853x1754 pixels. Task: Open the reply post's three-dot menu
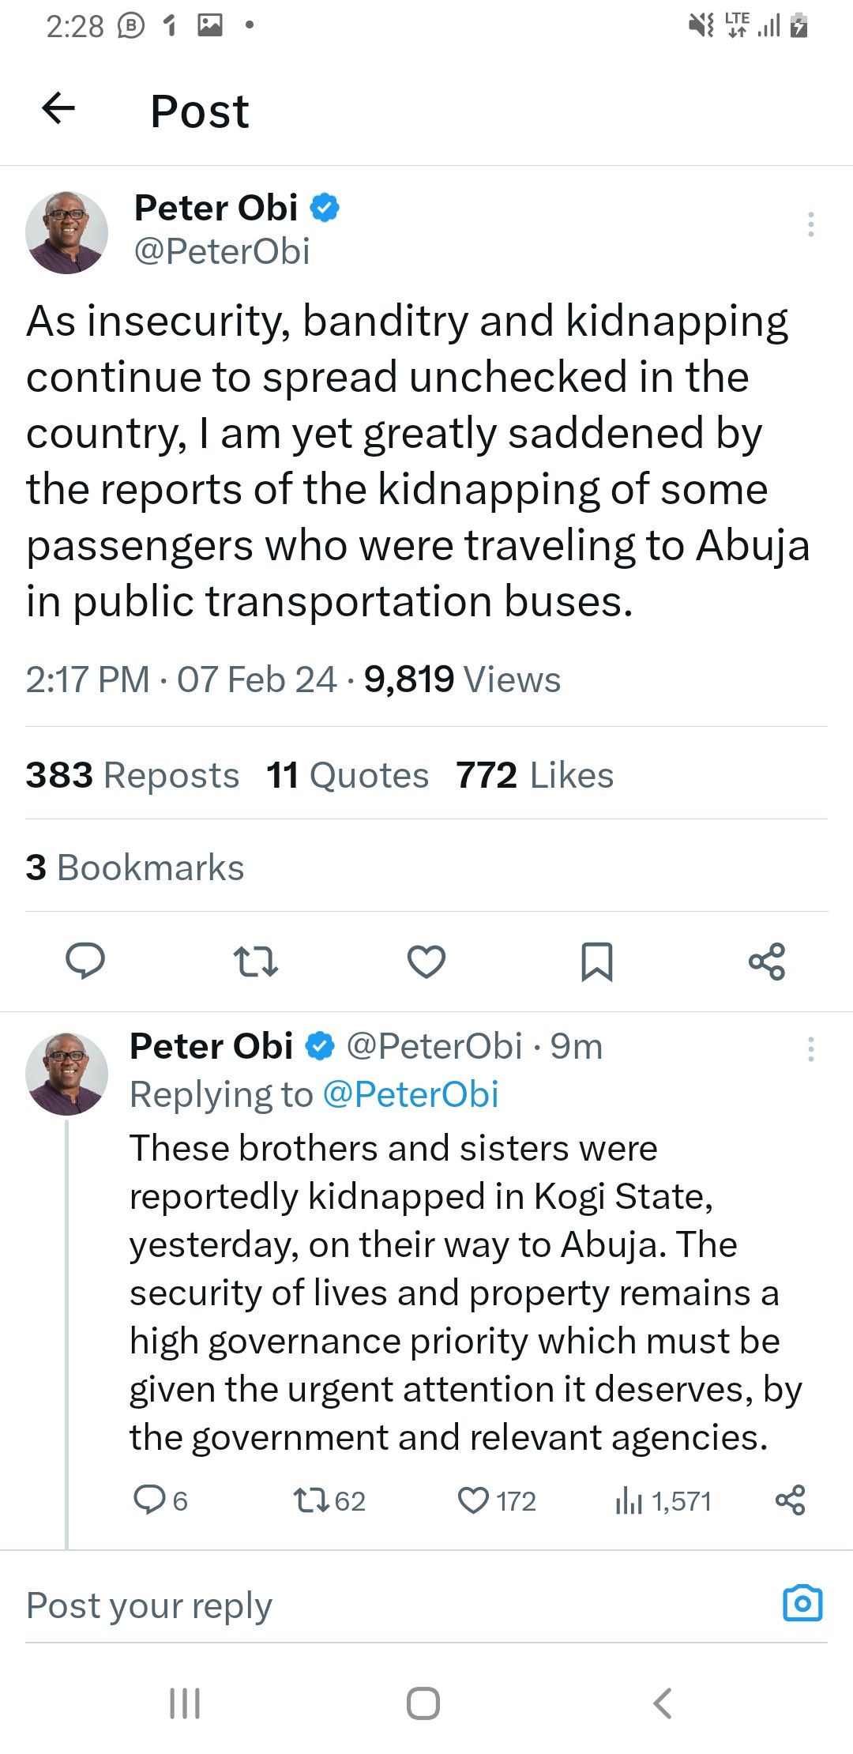pyautogui.click(x=810, y=1049)
